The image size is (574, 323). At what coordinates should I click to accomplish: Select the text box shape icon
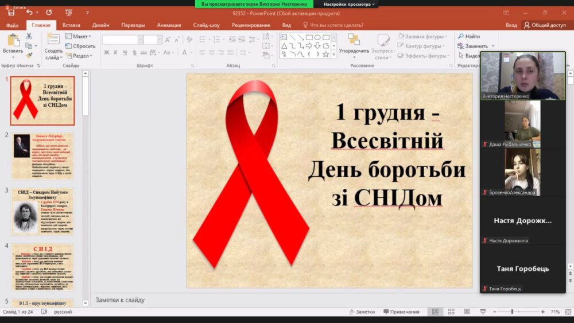point(284,37)
